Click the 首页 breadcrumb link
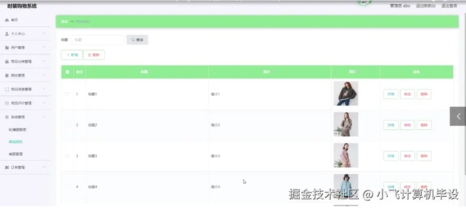The image size is (466, 208). coord(65,21)
